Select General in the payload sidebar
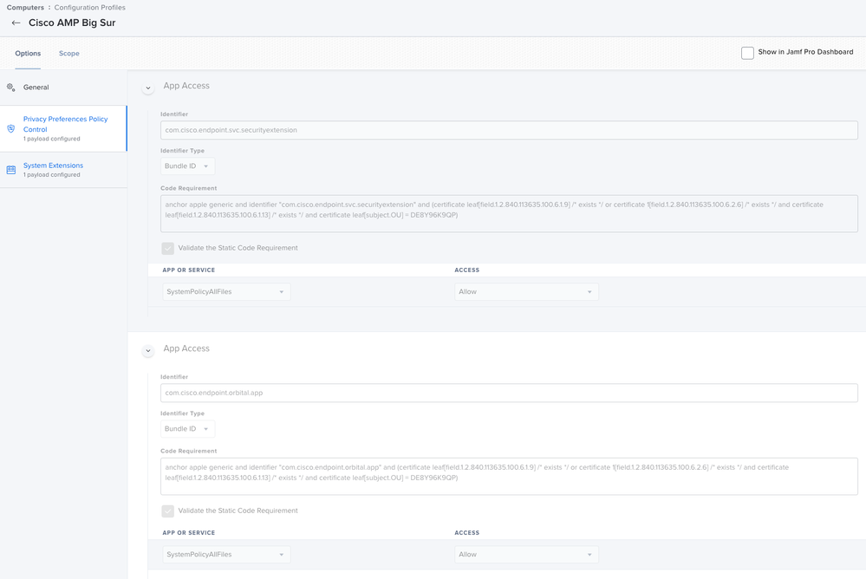 coord(63,88)
